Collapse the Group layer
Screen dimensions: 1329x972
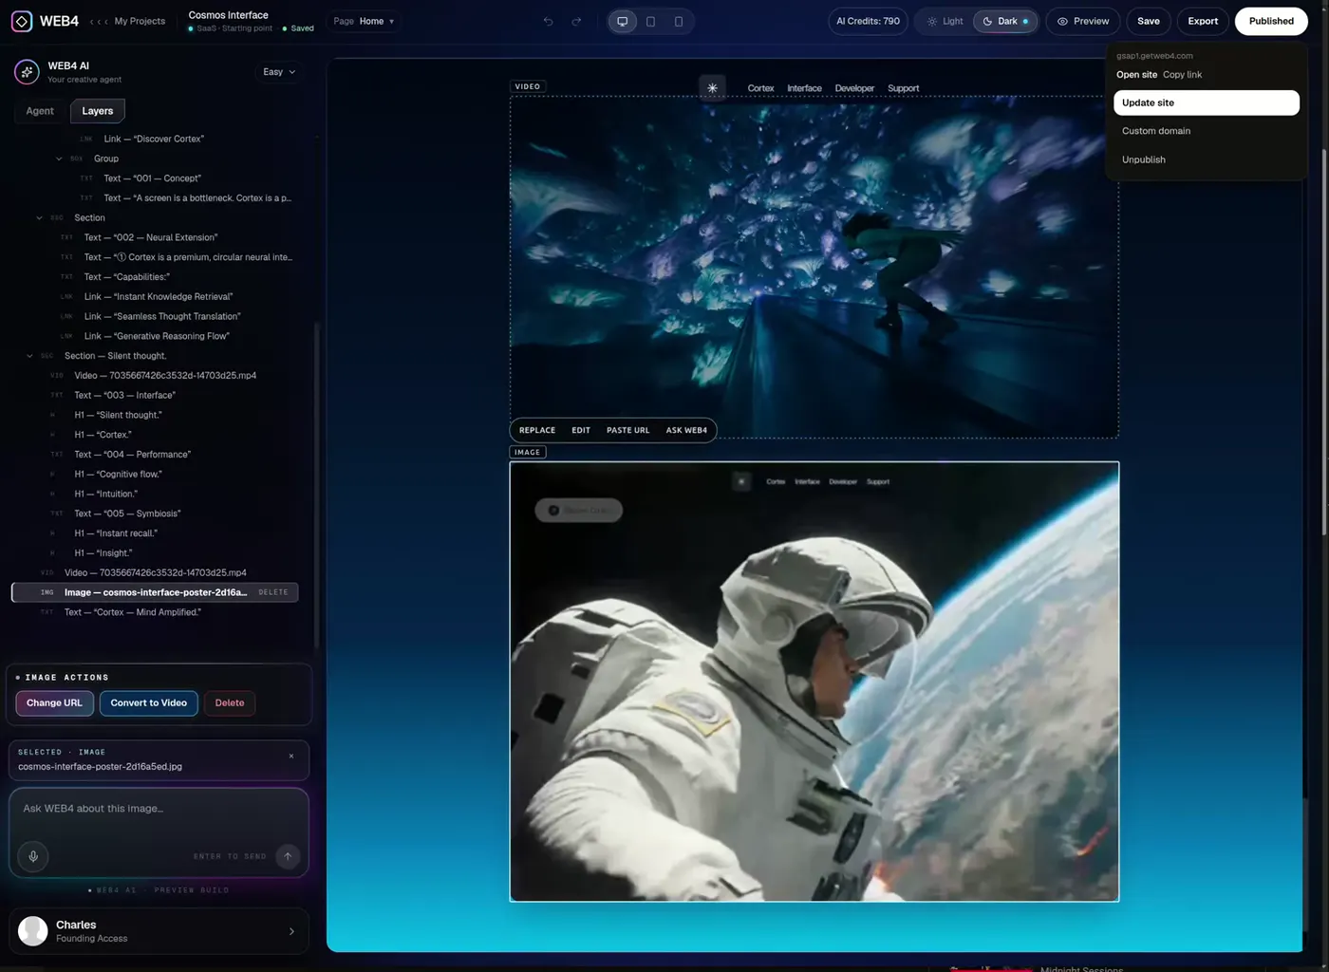(59, 159)
